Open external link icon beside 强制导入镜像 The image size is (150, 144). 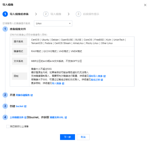pyautogui.click(x=104, y=76)
